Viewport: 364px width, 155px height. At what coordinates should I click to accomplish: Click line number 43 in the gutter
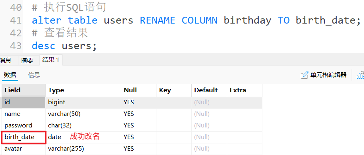pyautogui.click(x=16, y=46)
